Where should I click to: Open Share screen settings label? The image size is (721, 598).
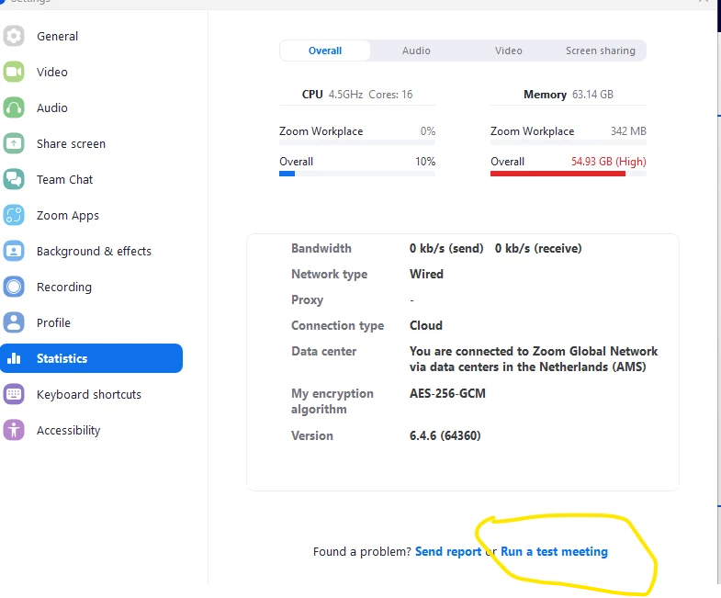71,144
